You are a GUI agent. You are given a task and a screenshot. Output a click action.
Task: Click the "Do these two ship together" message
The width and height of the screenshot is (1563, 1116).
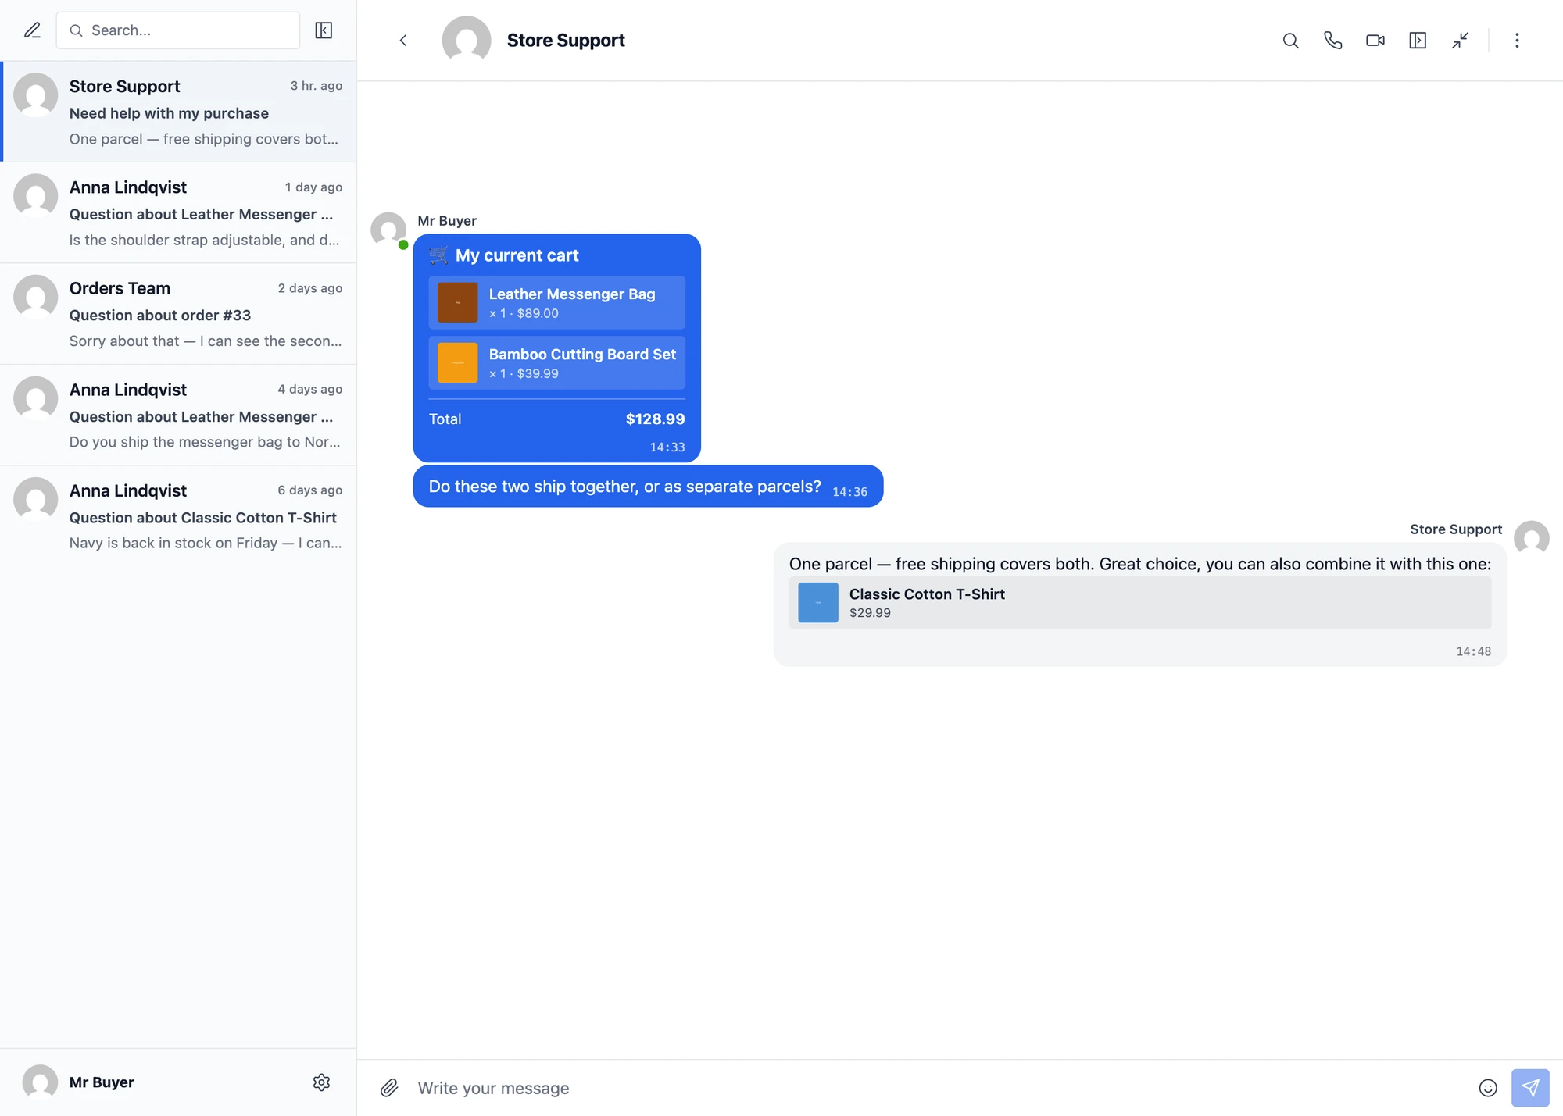648,487
